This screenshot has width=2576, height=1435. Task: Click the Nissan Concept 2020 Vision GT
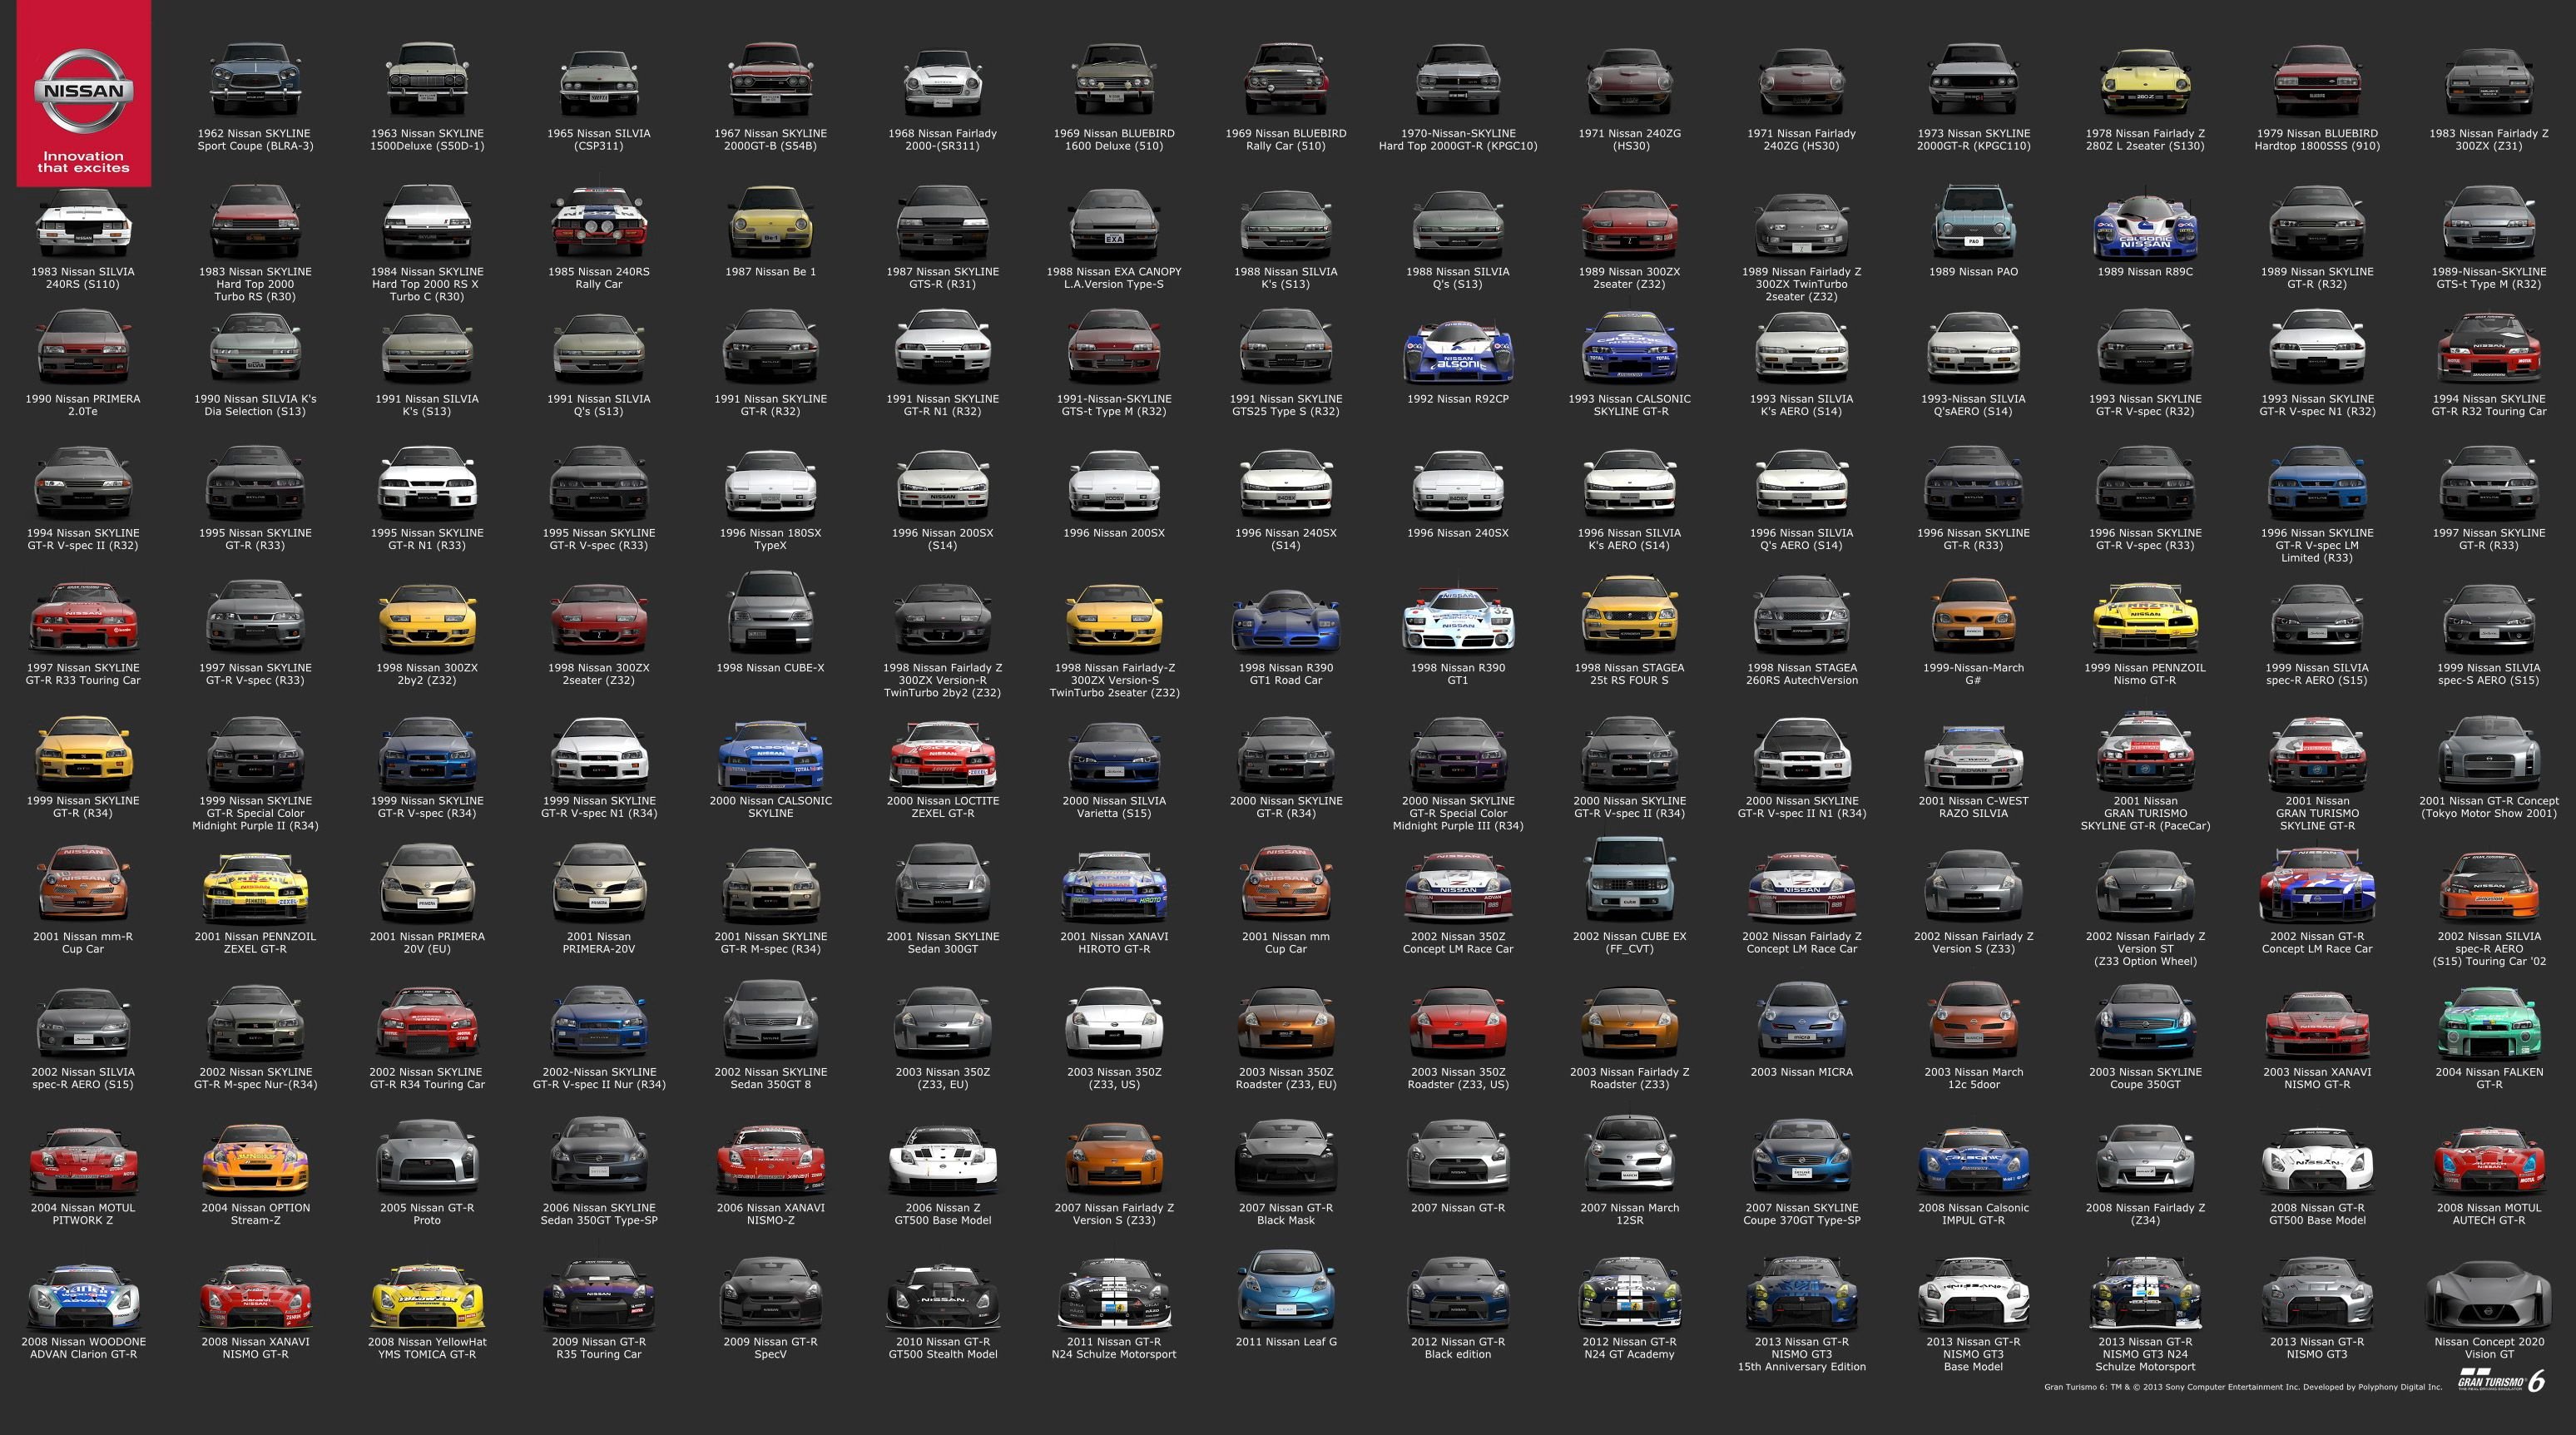(2488, 1294)
